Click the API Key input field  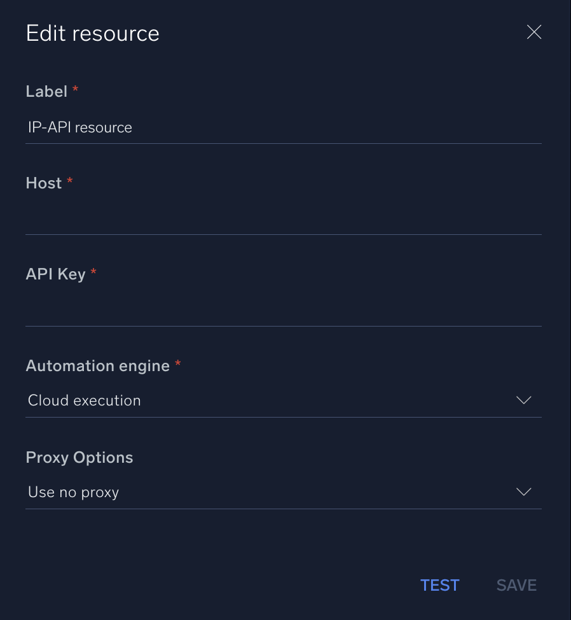point(284,311)
